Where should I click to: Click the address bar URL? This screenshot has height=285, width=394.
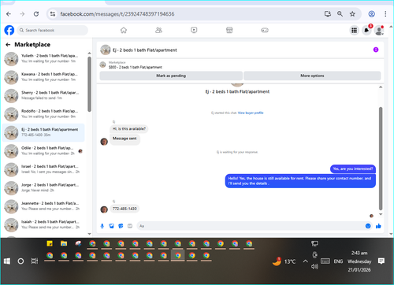(117, 14)
